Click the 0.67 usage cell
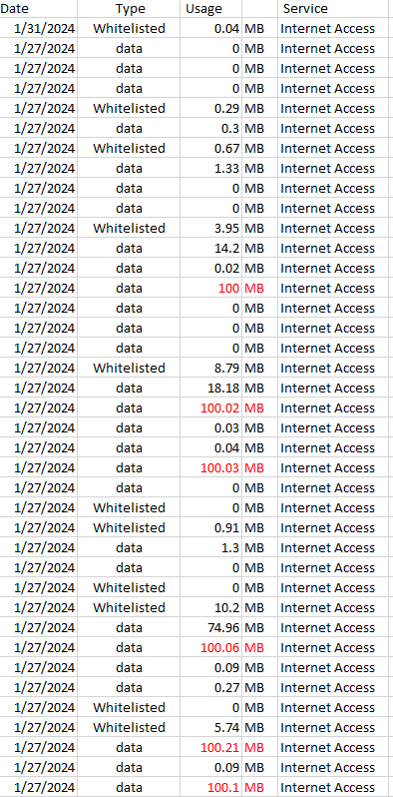Screen dimensions: 393x797 (x=210, y=149)
